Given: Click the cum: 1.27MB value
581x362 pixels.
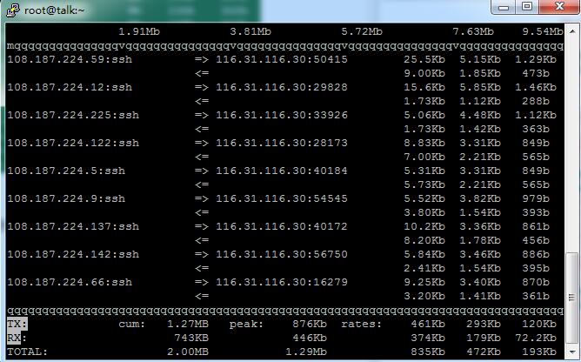Looking at the screenshot, I should coord(188,323).
